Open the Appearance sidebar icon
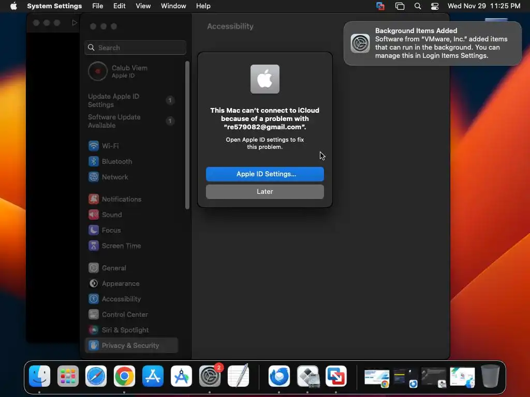The width and height of the screenshot is (530, 397). point(94,284)
